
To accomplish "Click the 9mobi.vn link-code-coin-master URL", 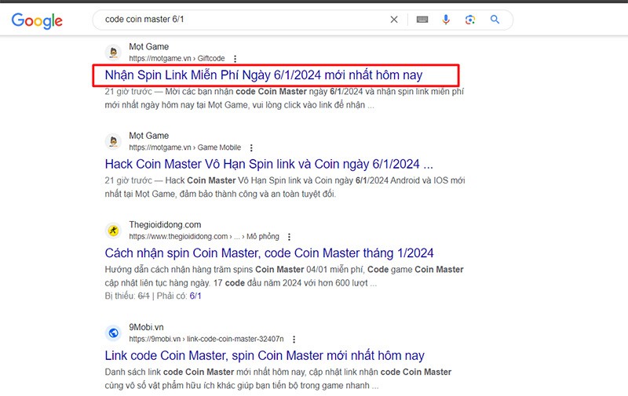I will tap(206, 339).
